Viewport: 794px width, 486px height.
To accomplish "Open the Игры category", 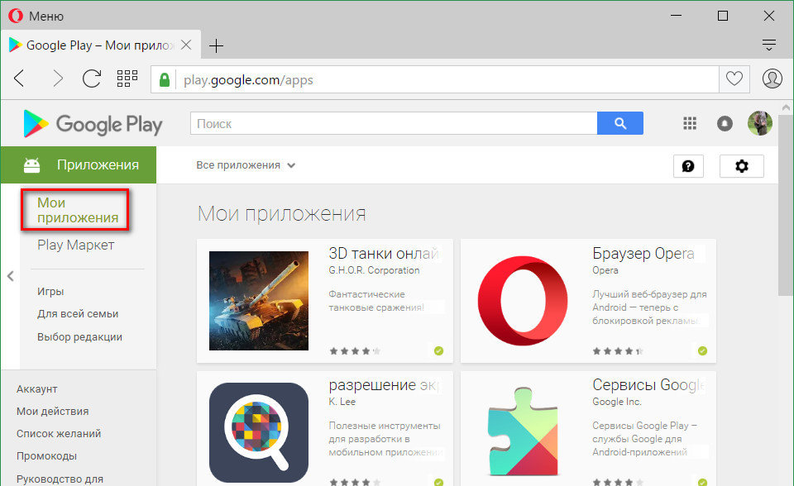I will tap(50, 292).
